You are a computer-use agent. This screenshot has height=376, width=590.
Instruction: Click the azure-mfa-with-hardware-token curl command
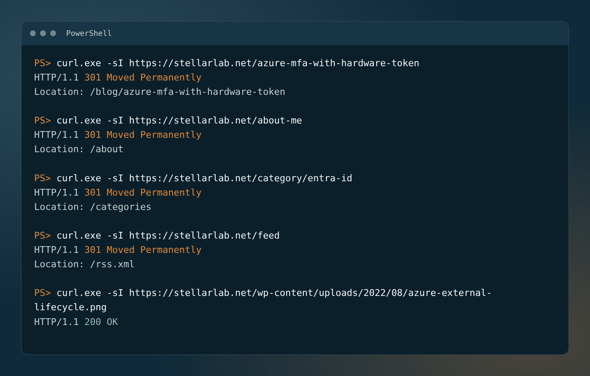pyautogui.click(x=238, y=63)
